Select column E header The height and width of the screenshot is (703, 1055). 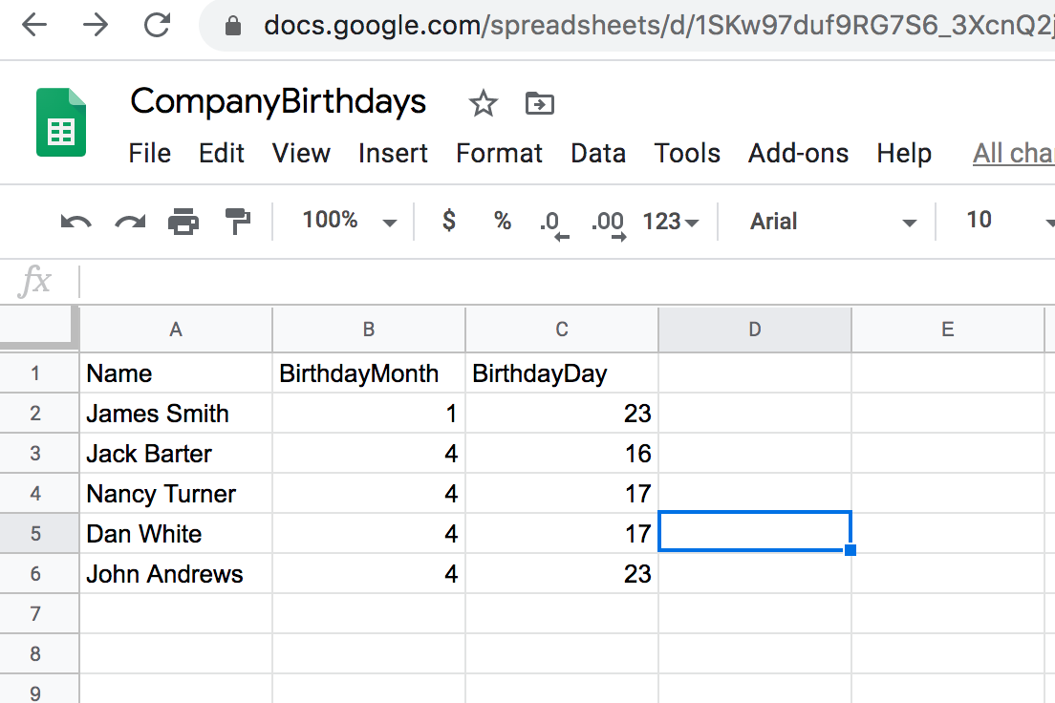pos(948,330)
